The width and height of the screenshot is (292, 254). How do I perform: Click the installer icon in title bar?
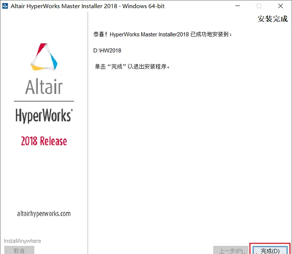point(5,6)
